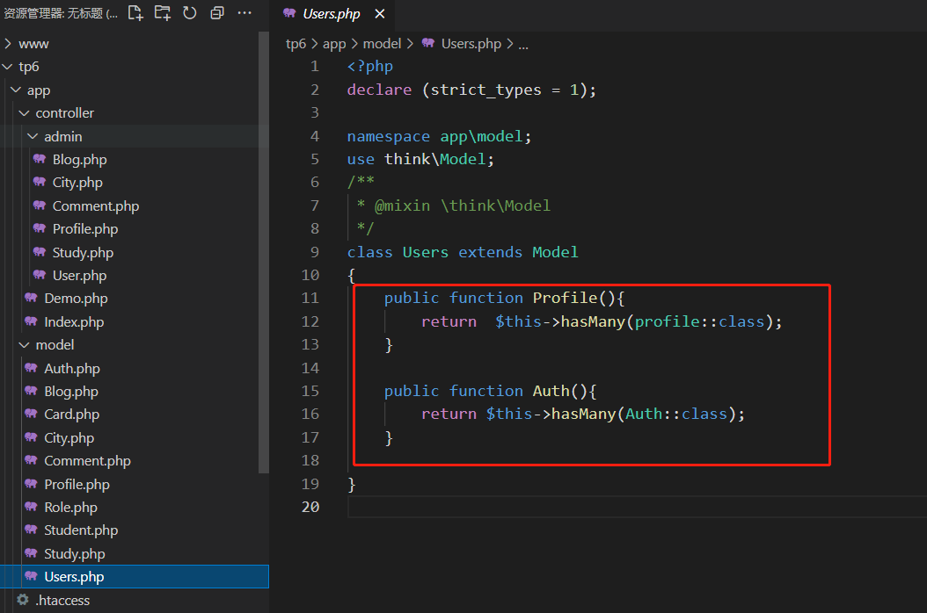The image size is (927, 613).
Task: Click 'strict_types' on line 2
Action: pos(486,90)
